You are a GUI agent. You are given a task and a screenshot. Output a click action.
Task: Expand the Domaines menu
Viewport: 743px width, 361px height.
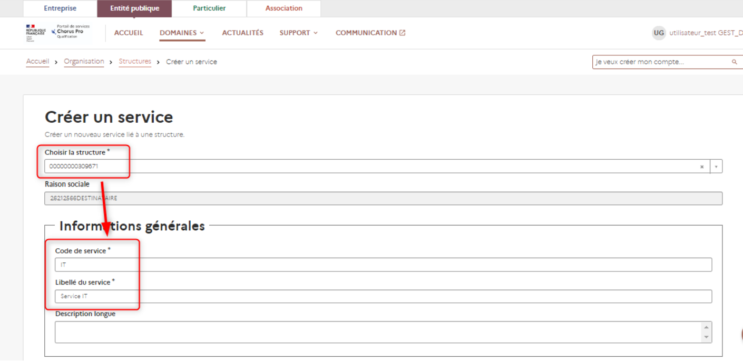(182, 33)
